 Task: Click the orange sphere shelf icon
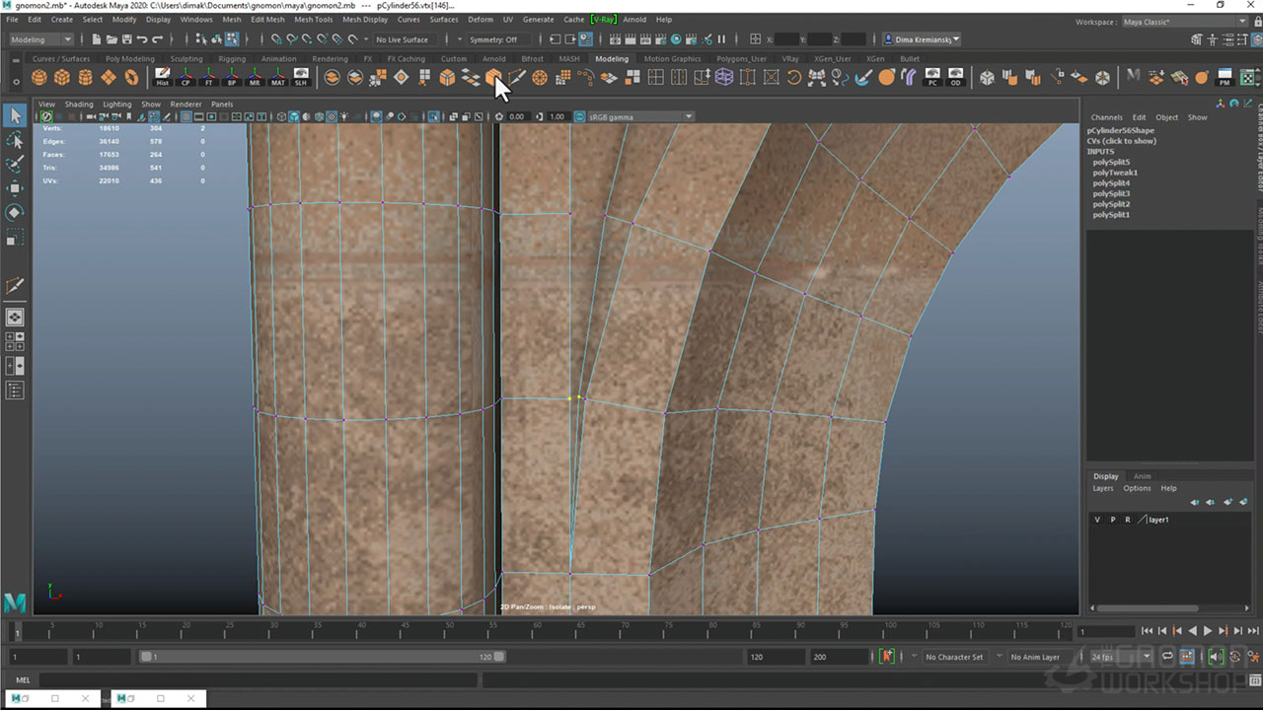click(x=886, y=77)
